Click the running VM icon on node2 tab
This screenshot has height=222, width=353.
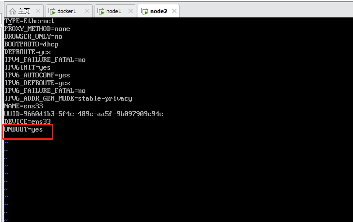pos(144,11)
